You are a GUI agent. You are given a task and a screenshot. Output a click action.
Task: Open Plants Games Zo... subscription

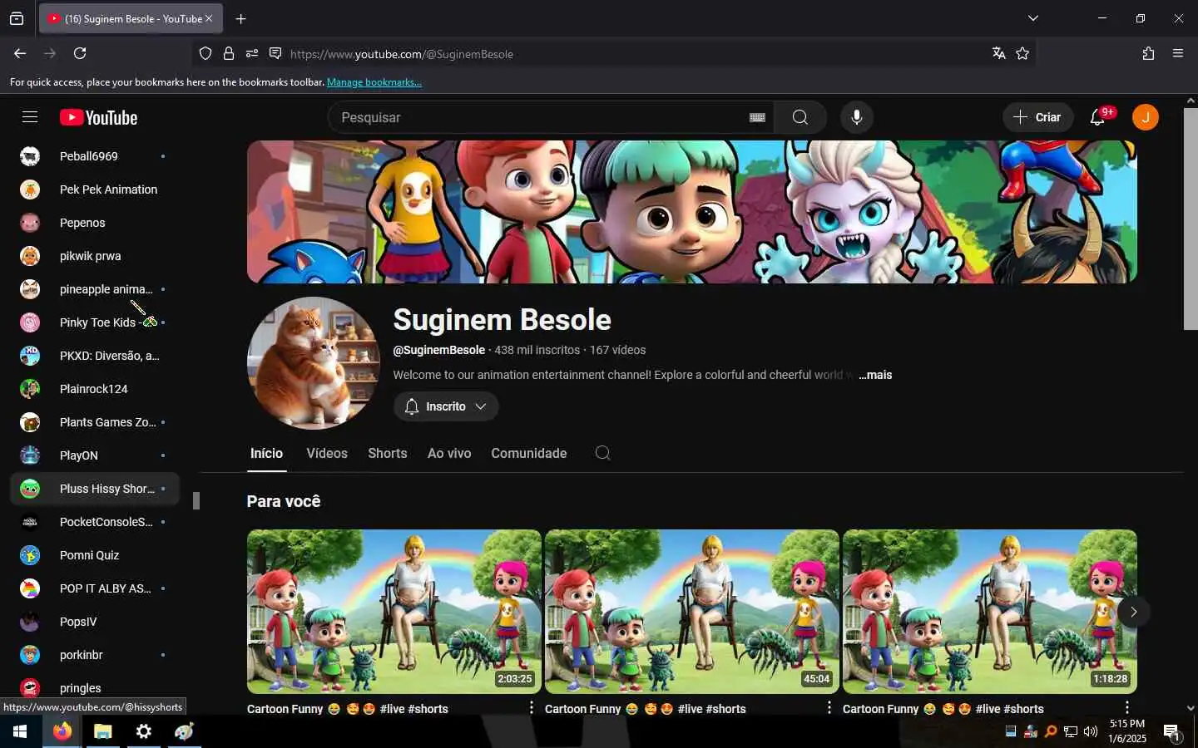click(x=95, y=422)
